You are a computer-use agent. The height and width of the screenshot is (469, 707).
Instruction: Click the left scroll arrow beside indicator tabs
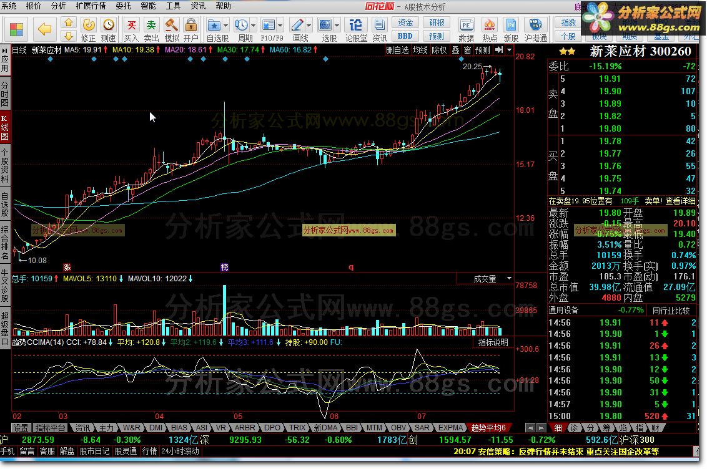click(530, 428)
